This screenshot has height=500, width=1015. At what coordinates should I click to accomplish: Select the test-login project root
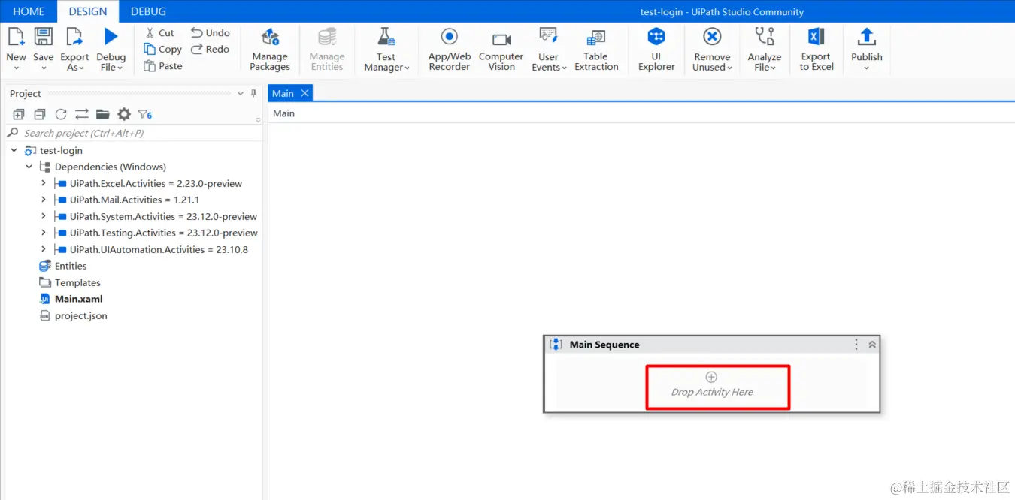click(x=61, y=150)
